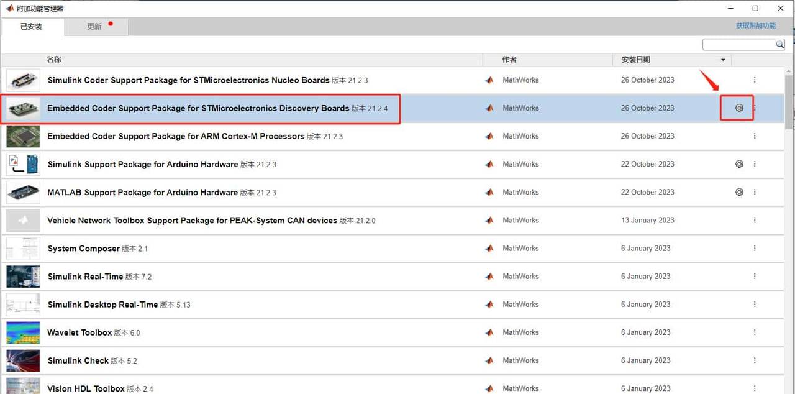
Task: Click the Simulink Real-Time thumbnail
Action: point(23,277)
